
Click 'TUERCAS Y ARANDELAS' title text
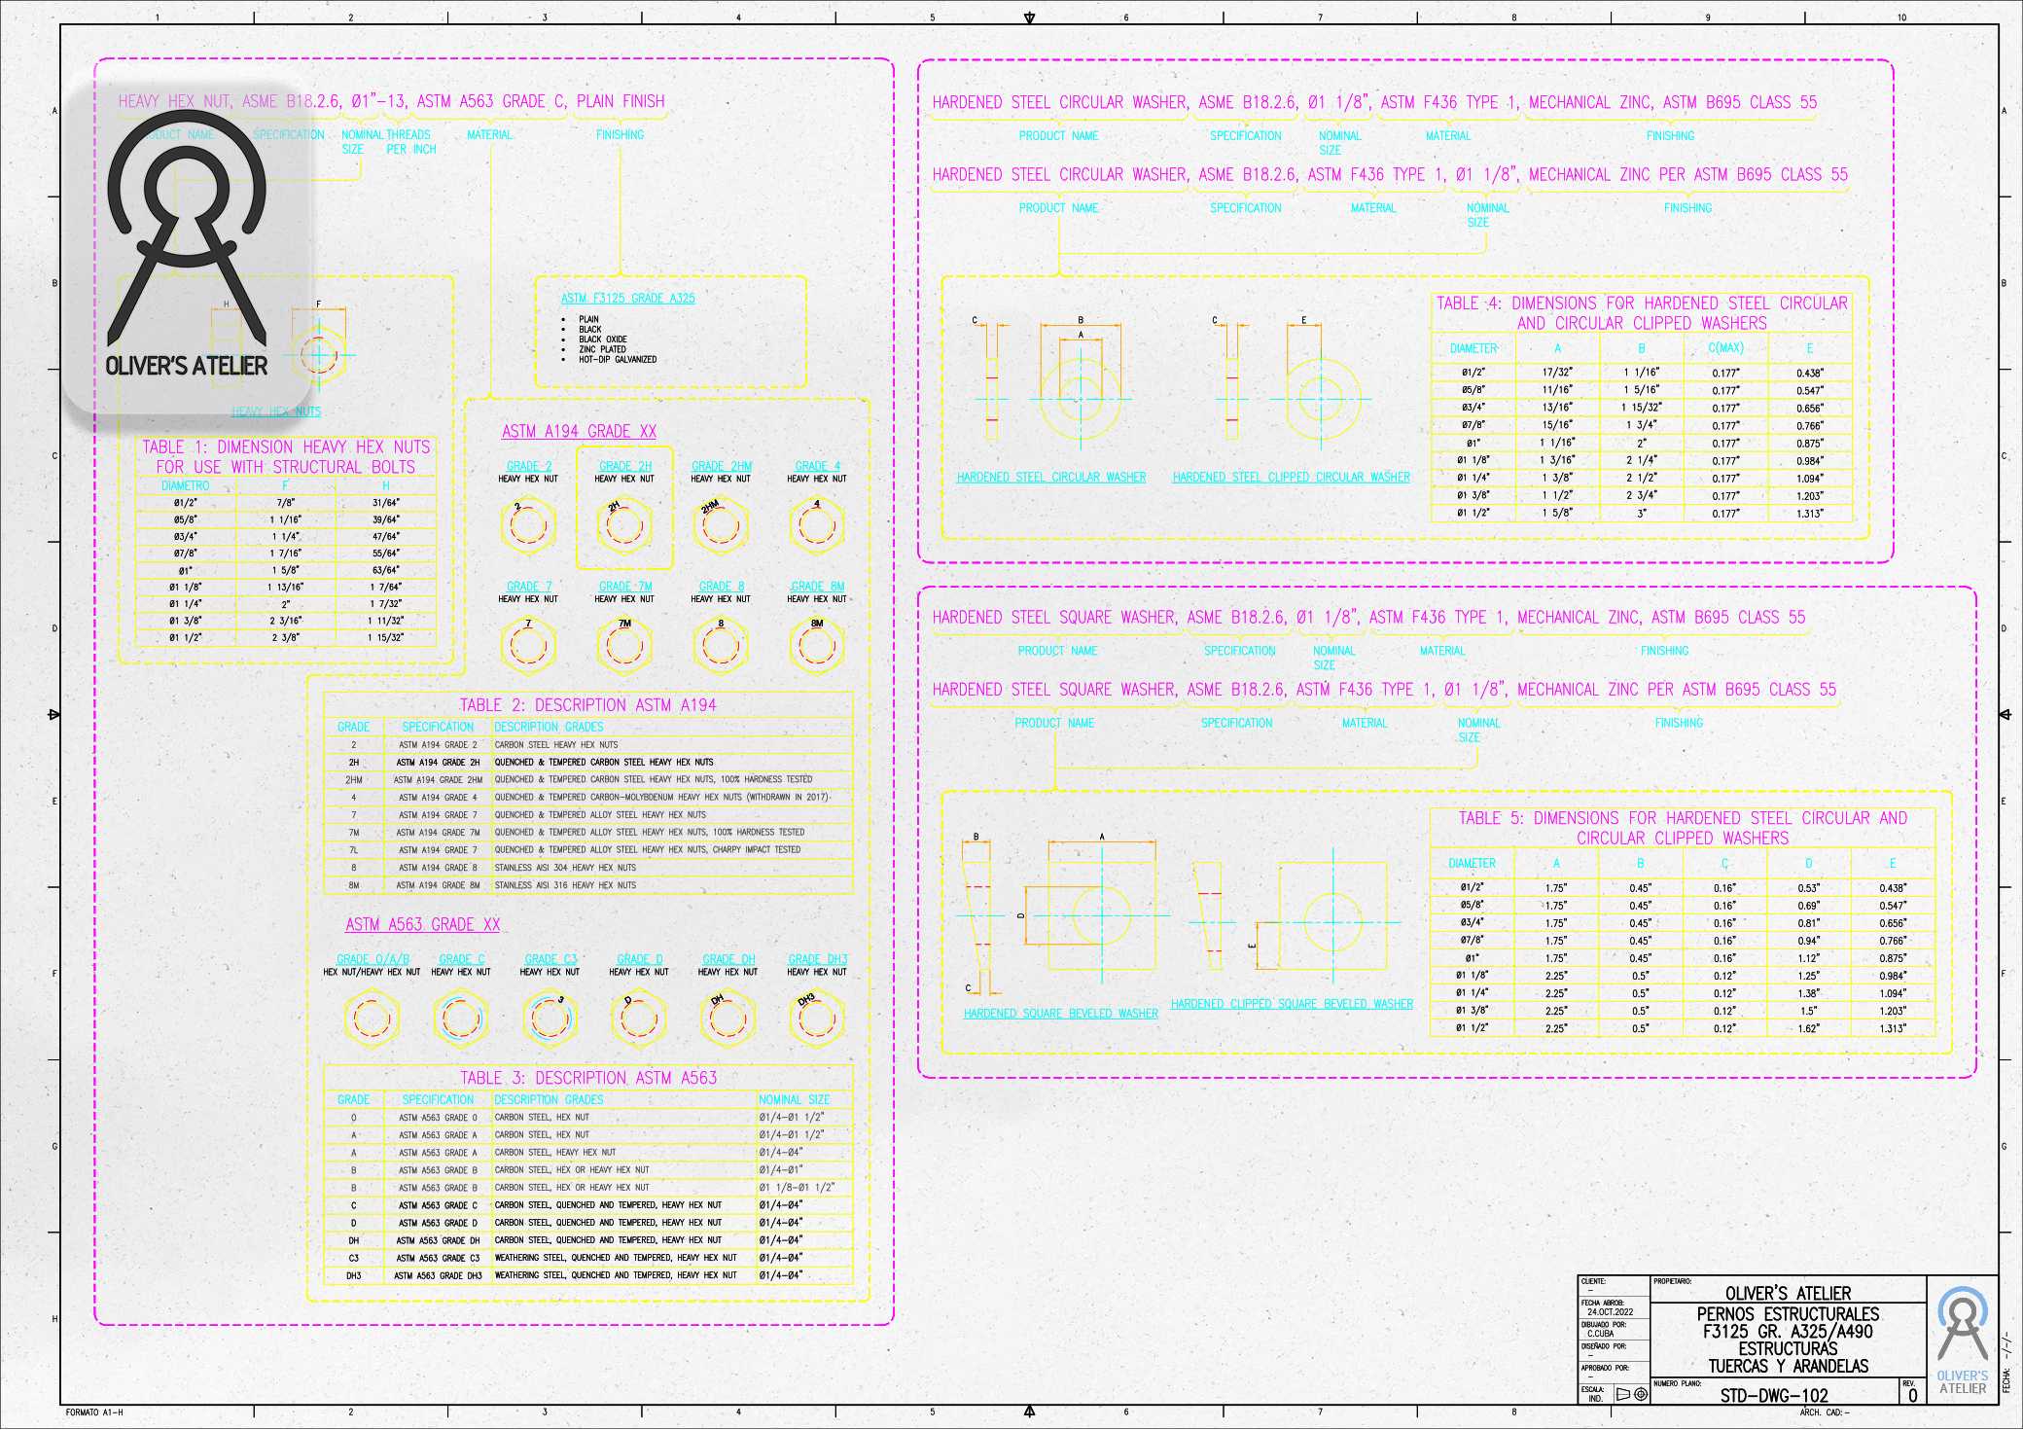click(x=1788, y=1367)
